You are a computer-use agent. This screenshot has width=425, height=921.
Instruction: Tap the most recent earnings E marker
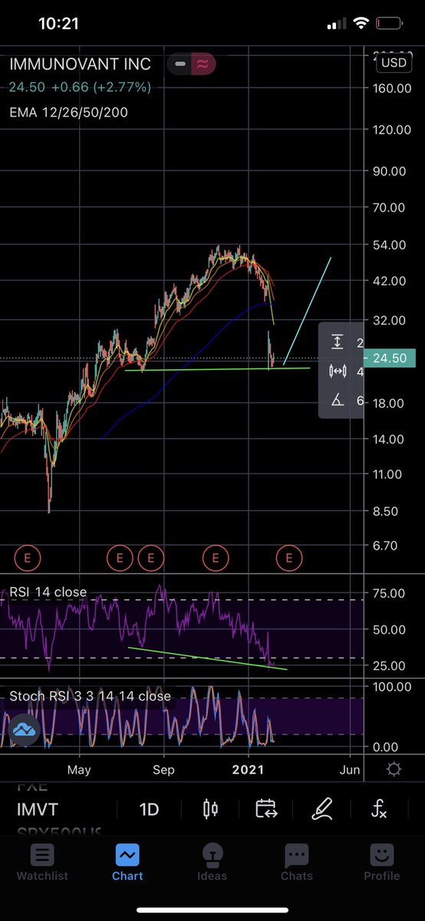click(x=289, y=558)
